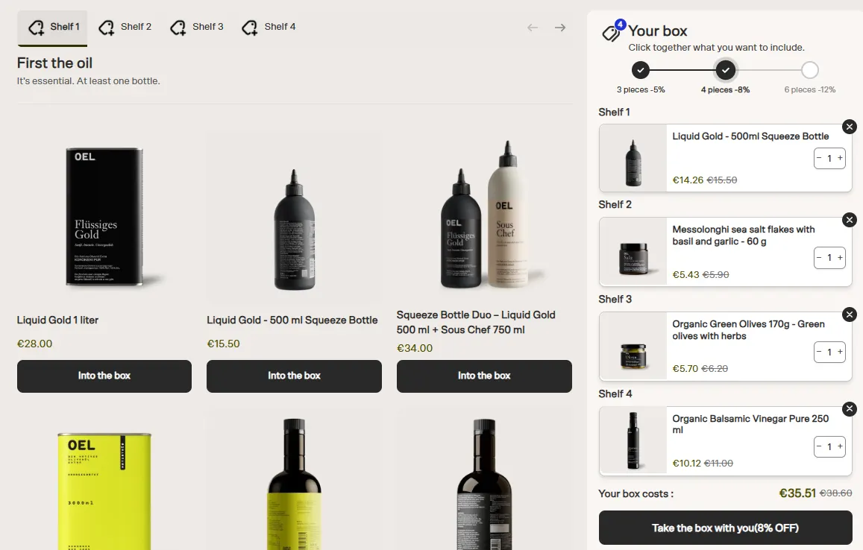This screenshot has width=863, height=550.
Task: Click the next shelf right arrow
Action: click(x=560, y=28)
